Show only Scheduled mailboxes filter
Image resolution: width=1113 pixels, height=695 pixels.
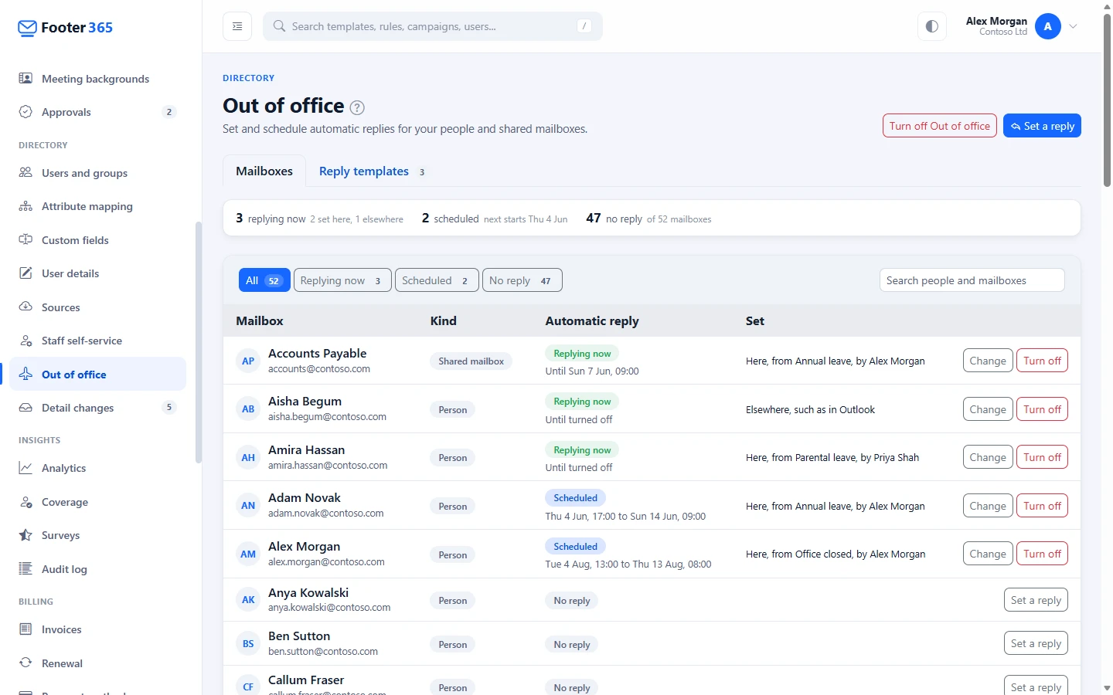click(x=437, y=280)
